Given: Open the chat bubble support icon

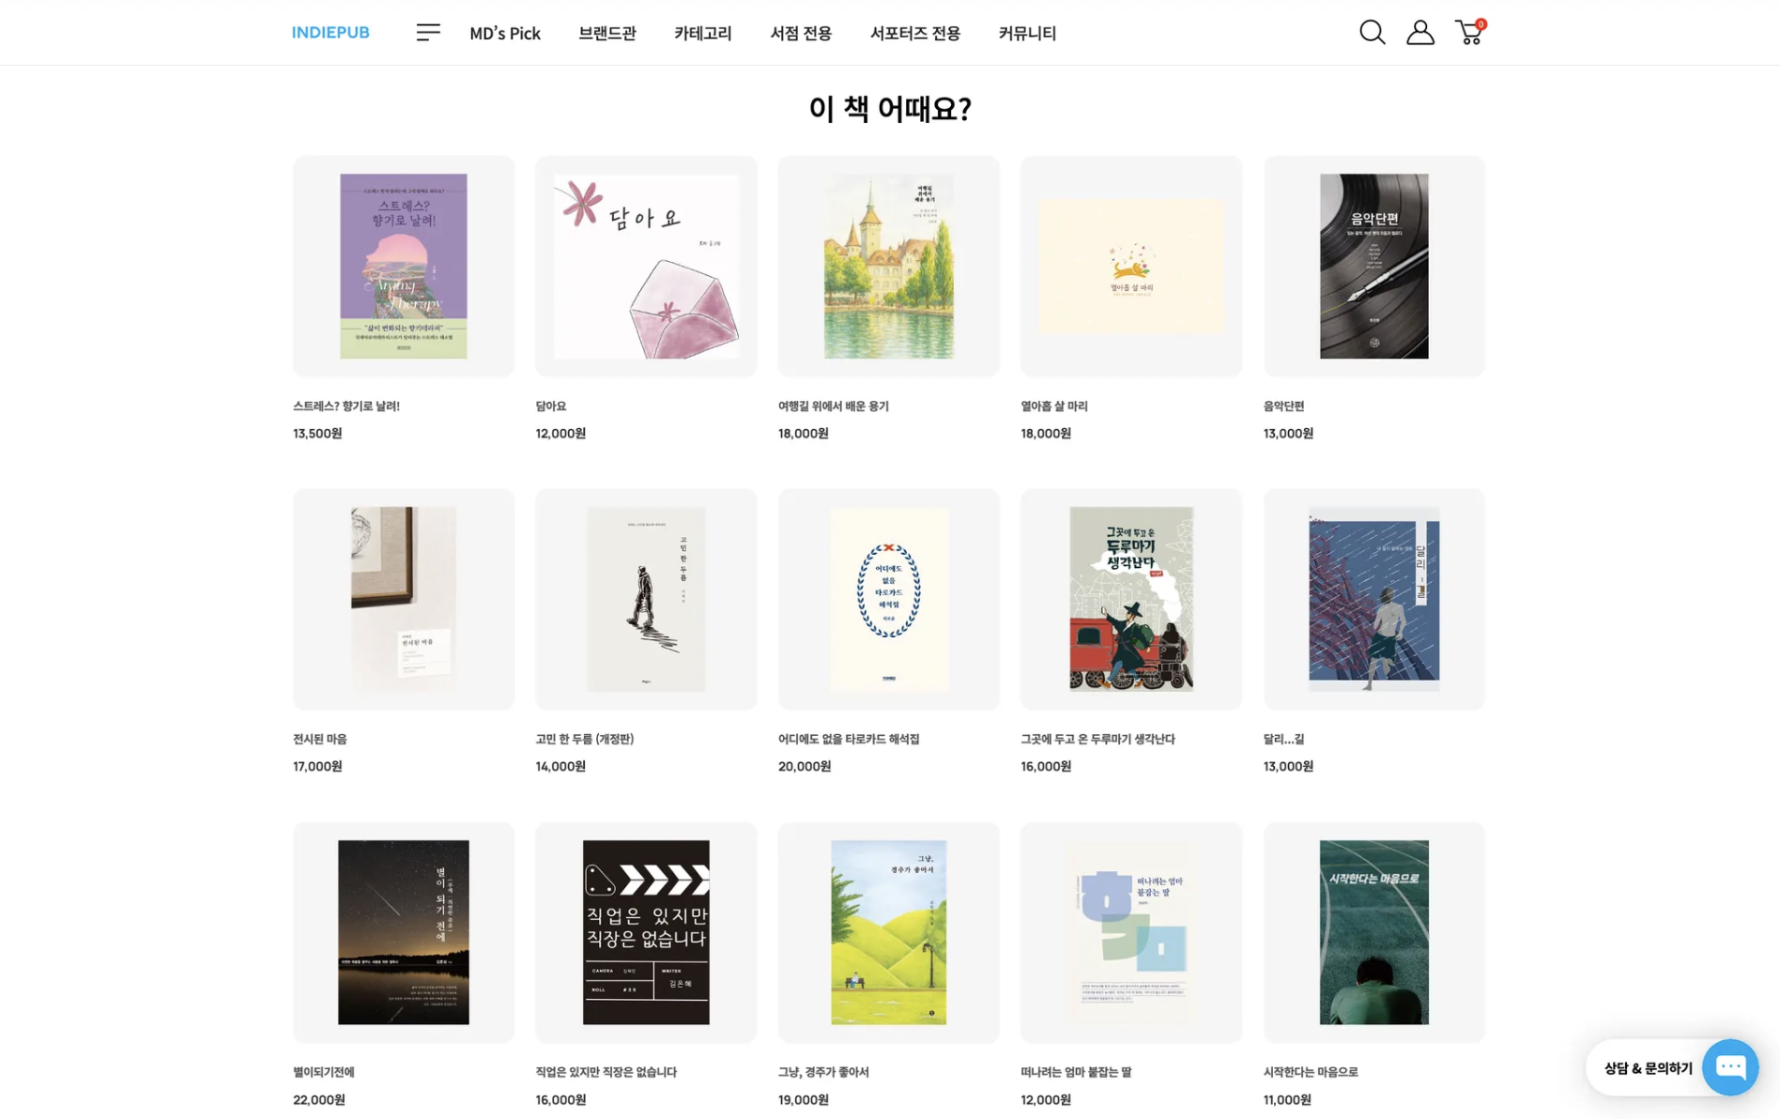Looking at the screenshot, I should (x=1729, y=1066).
